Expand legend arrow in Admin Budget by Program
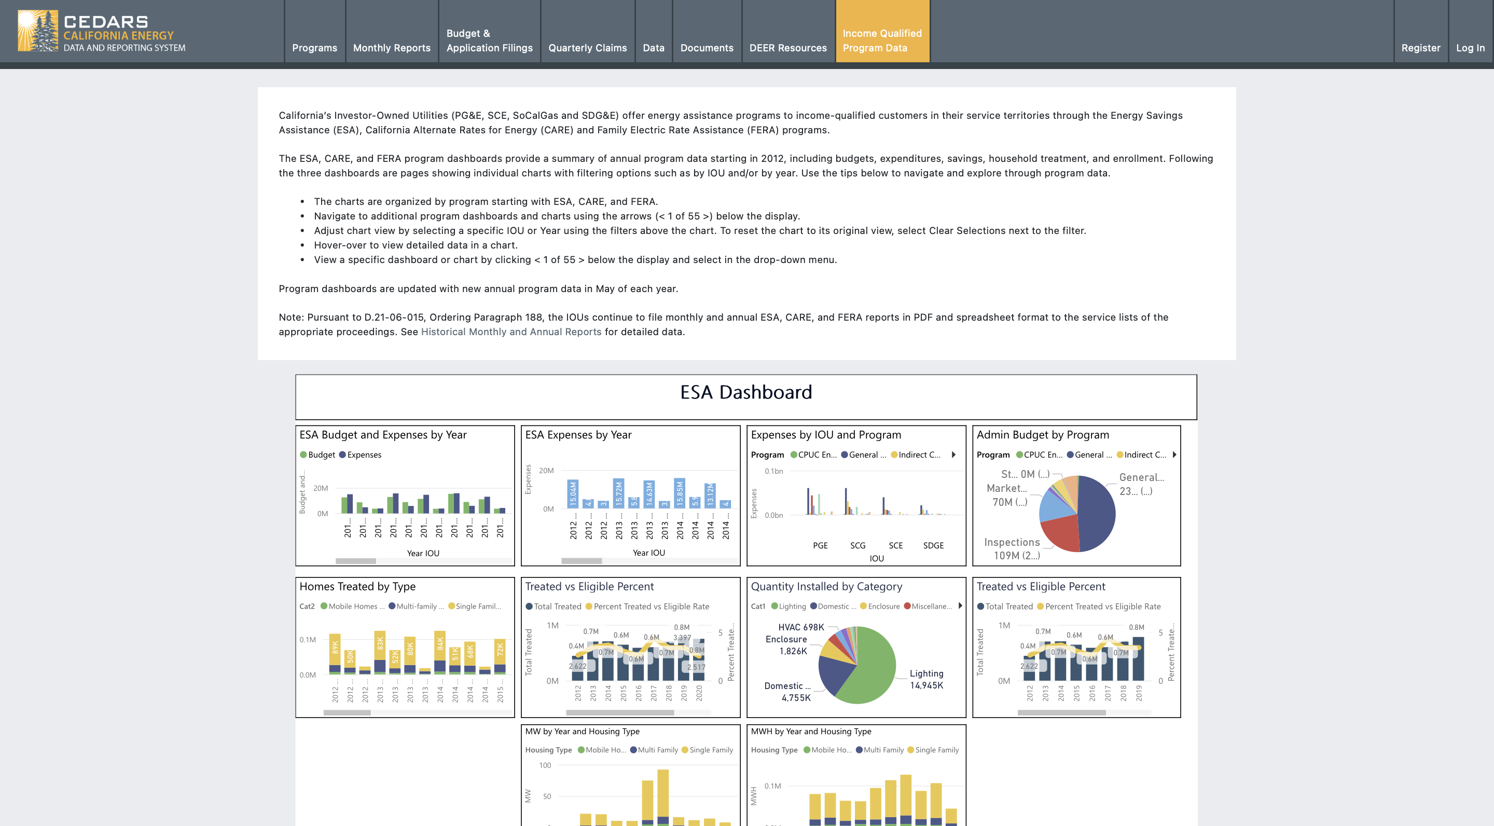Image resolution: width=1494 pixels, height=826 pixels. (1174, 455)
